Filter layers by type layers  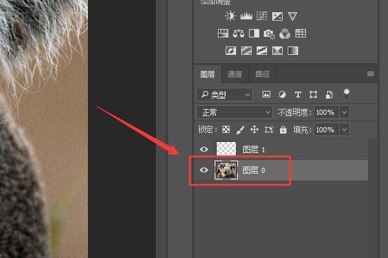[297, 95]
